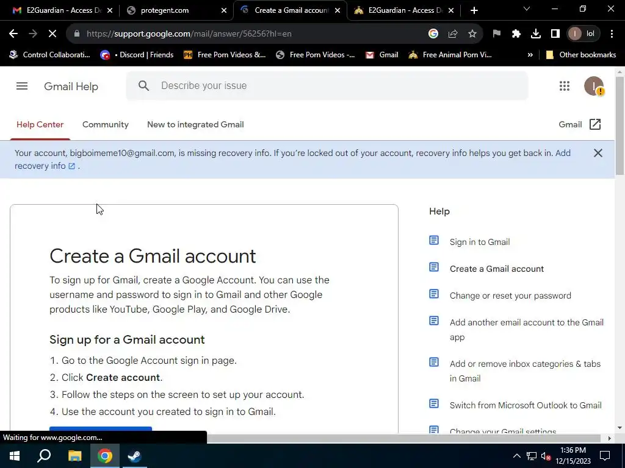
Task: Open Steam from the taskbar
Action: 135,456
